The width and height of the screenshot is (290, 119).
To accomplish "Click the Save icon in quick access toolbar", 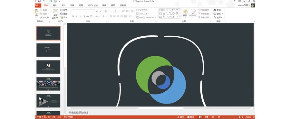I will click(39, 1).
